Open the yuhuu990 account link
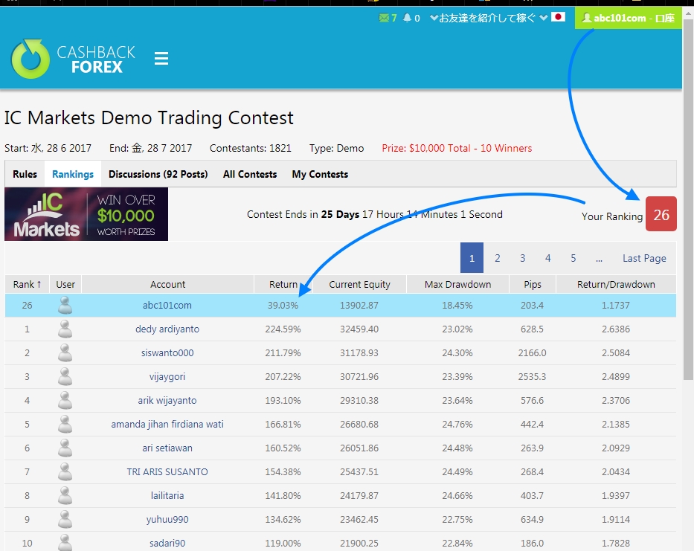 coord(167,520)
